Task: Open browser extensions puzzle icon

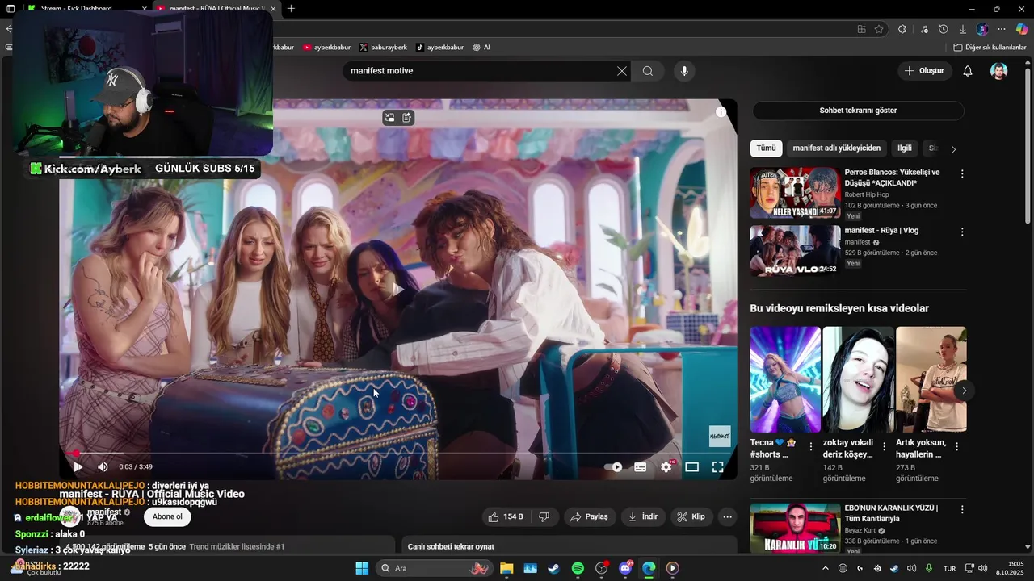Action: 902,29
